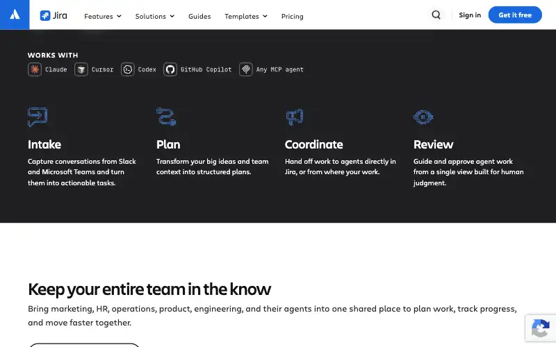Click the Coordinate megaphone icon
556x347 pixels.
tap(295, 117)
